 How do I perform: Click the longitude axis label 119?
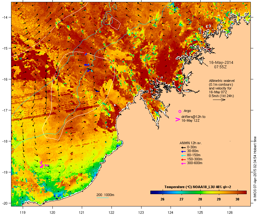pos(23,212)
